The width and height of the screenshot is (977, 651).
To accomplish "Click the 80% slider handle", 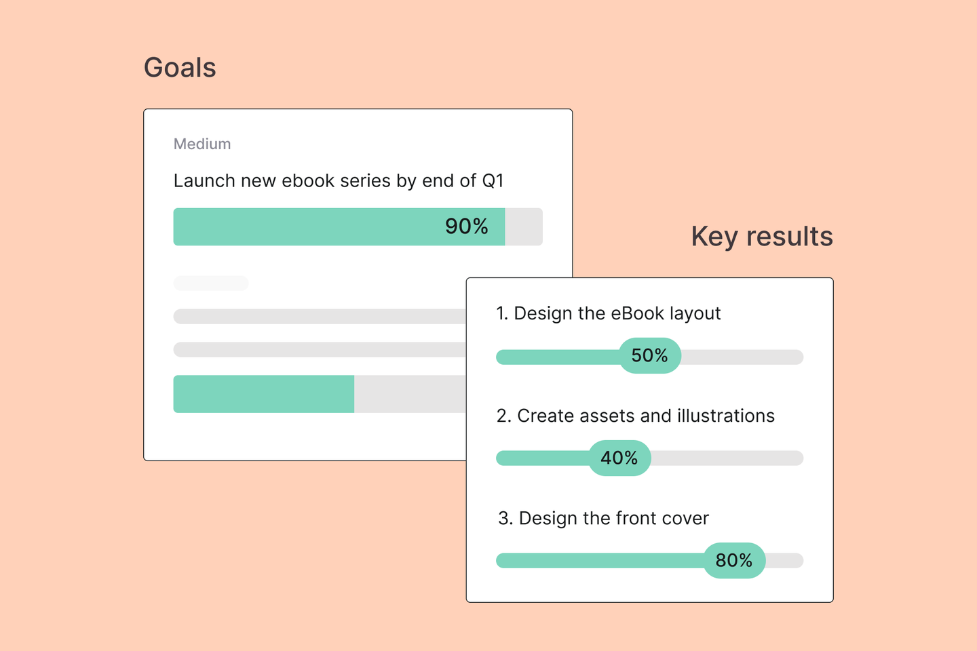I will [734, 560].
